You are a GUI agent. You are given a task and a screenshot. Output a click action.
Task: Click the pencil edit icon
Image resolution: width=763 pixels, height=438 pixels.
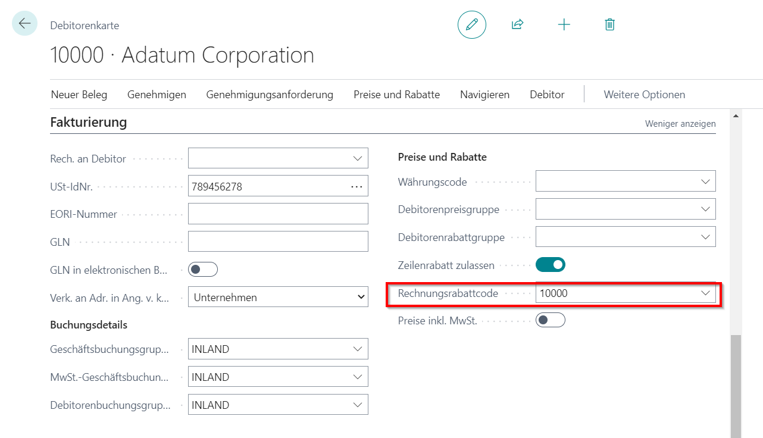472,24
